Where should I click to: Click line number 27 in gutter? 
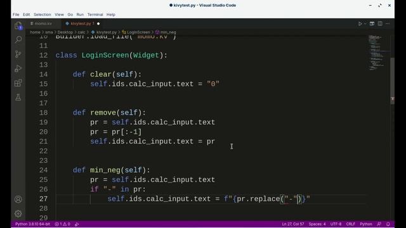click(44, 199)
